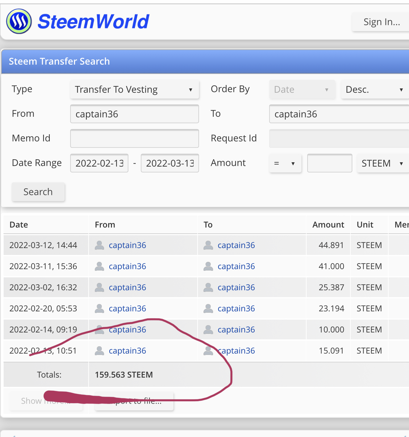Open the Desc. sort direction dropdown
409x437 pixels.
(x=375, y=89)
